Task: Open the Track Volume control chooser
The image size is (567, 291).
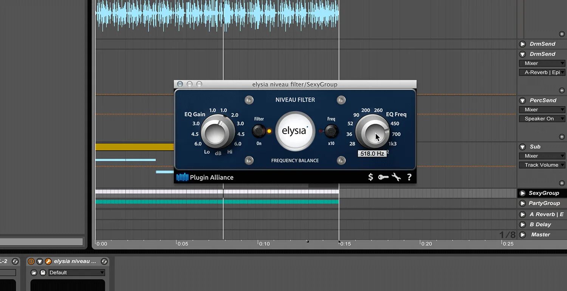Action: (542, 165)
